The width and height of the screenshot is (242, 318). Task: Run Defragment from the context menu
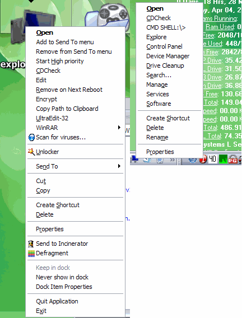coord(75,253)
